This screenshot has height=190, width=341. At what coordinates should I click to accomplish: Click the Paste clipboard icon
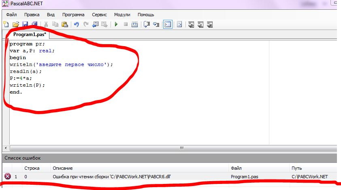[64, 24]
